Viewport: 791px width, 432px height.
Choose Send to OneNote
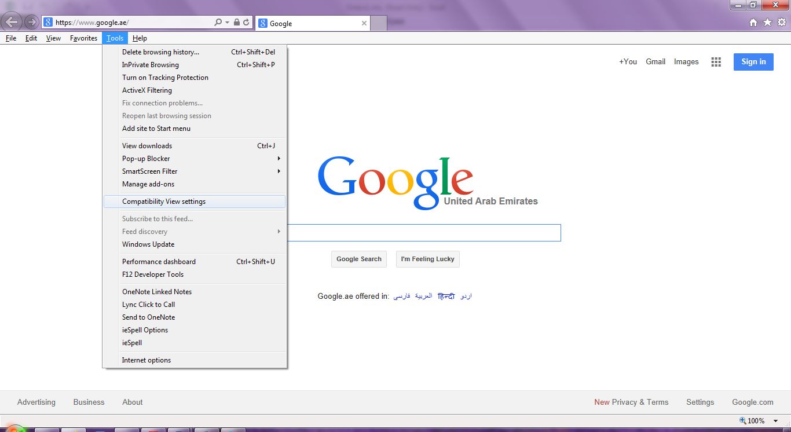[x=195, y=317]
